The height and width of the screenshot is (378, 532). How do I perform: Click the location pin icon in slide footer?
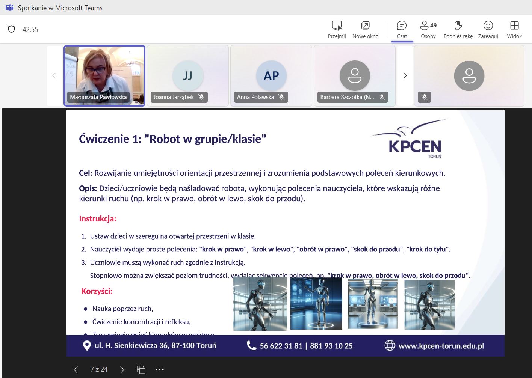[x=87, y=346]
